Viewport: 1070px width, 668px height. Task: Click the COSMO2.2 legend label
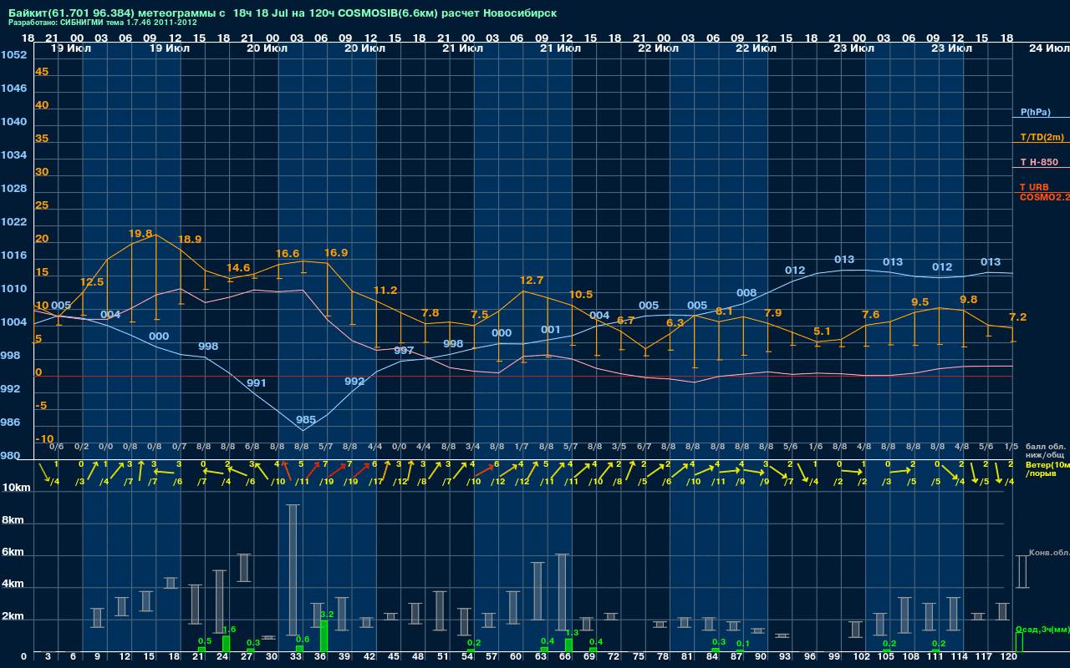(x=1045, y=197)
